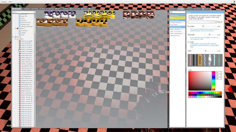Focus the tool search field in right panel
This screenshot has height=132, width=236.
pos(177,12)
